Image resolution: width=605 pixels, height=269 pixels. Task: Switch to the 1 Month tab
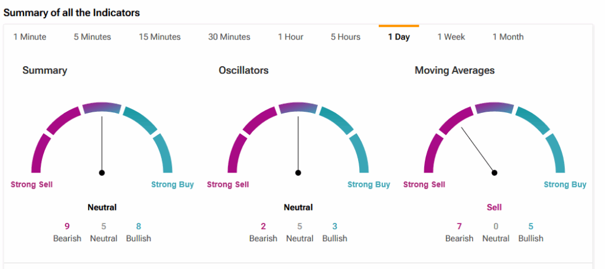508,37
